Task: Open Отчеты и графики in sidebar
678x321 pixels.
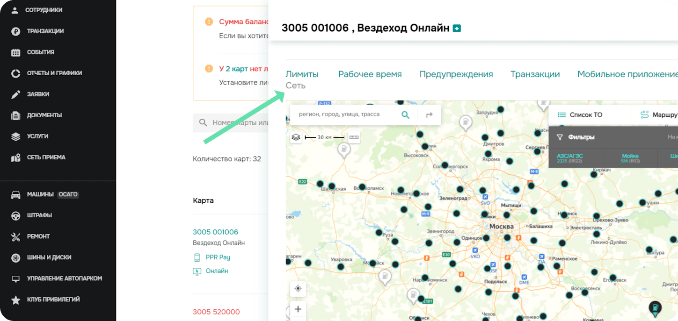Action: pos(54,73)
